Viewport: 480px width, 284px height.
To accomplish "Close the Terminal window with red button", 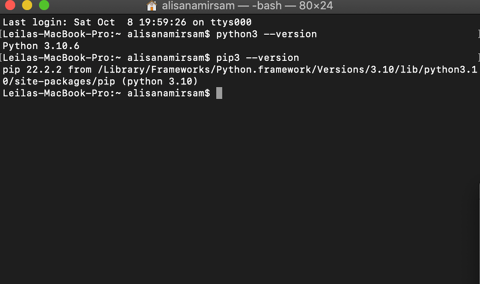I will [9, 6].
